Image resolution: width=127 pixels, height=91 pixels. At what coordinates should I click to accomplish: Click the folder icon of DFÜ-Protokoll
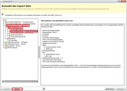(x=6, y=48)
